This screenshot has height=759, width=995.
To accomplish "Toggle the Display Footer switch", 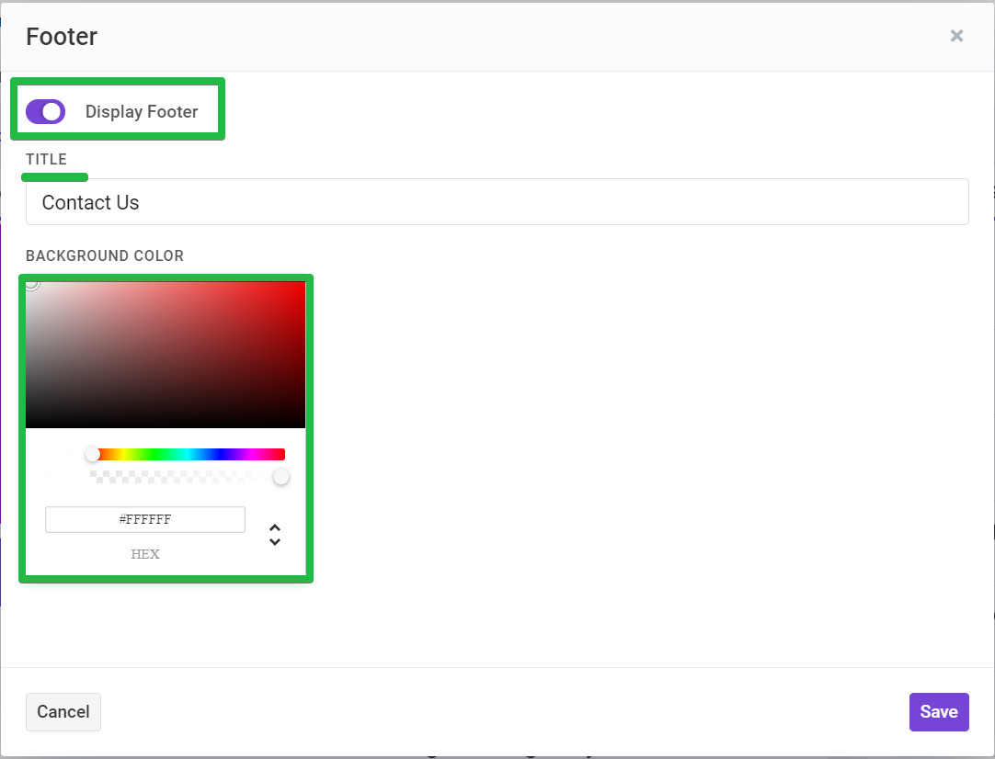I will [46, 111].
